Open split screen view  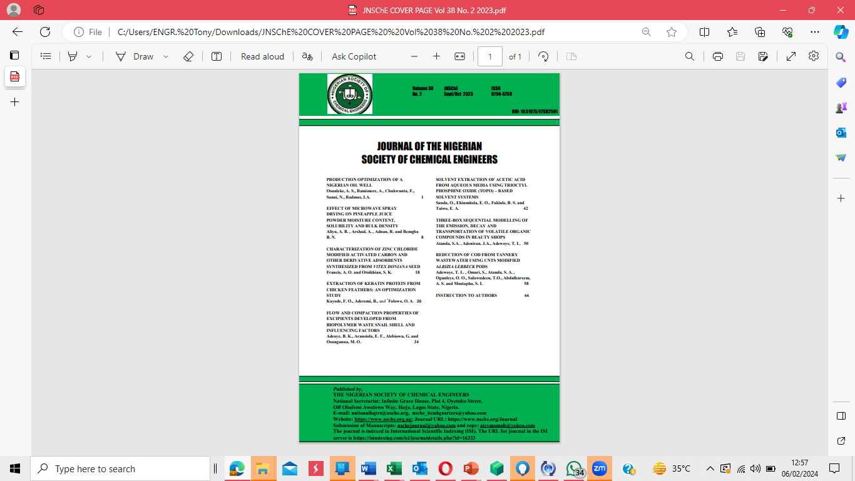pyautogui.click(x=704, y=32)
